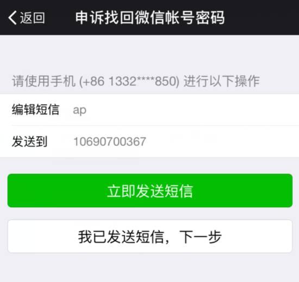Tap empty space right of 'ap' text
299x282 pixels.
[x=191, y=110]
